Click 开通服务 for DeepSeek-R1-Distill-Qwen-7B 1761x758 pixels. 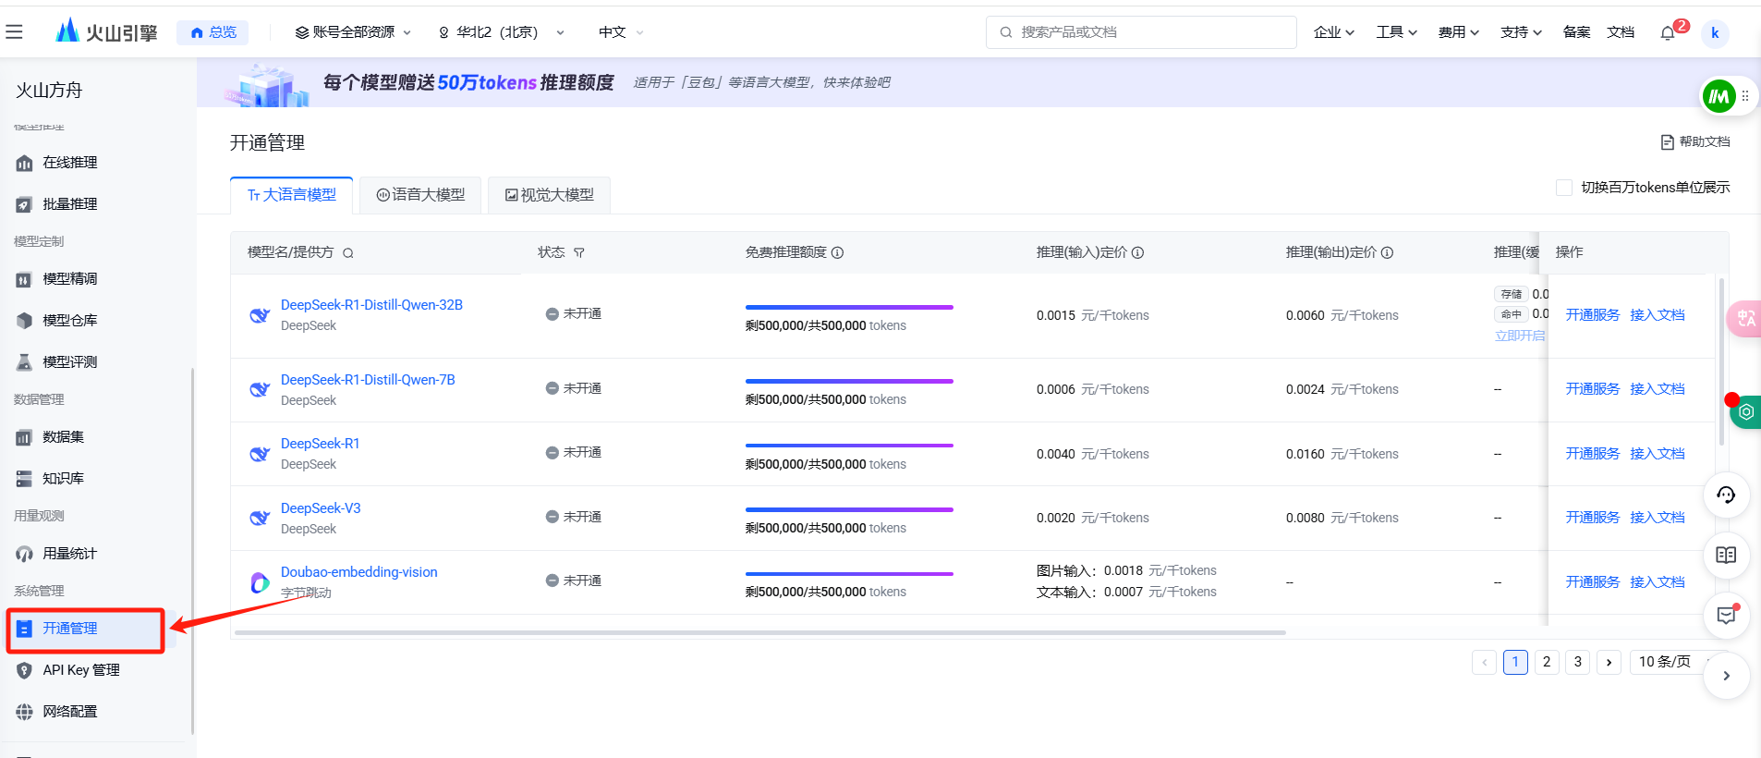[x=1593, y=389]
